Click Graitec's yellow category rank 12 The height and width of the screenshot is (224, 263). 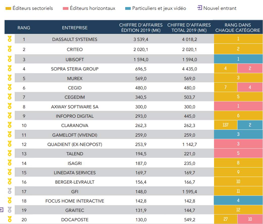tap(238, 210)
